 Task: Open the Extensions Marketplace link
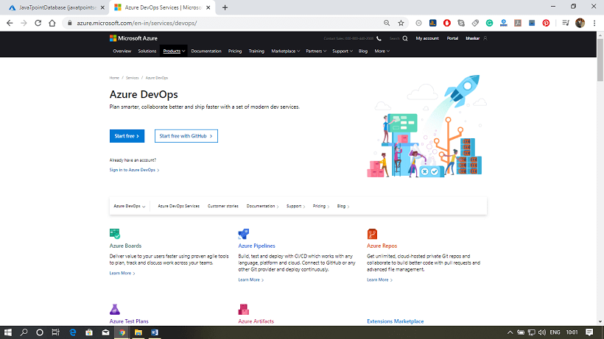pos(396,321)
